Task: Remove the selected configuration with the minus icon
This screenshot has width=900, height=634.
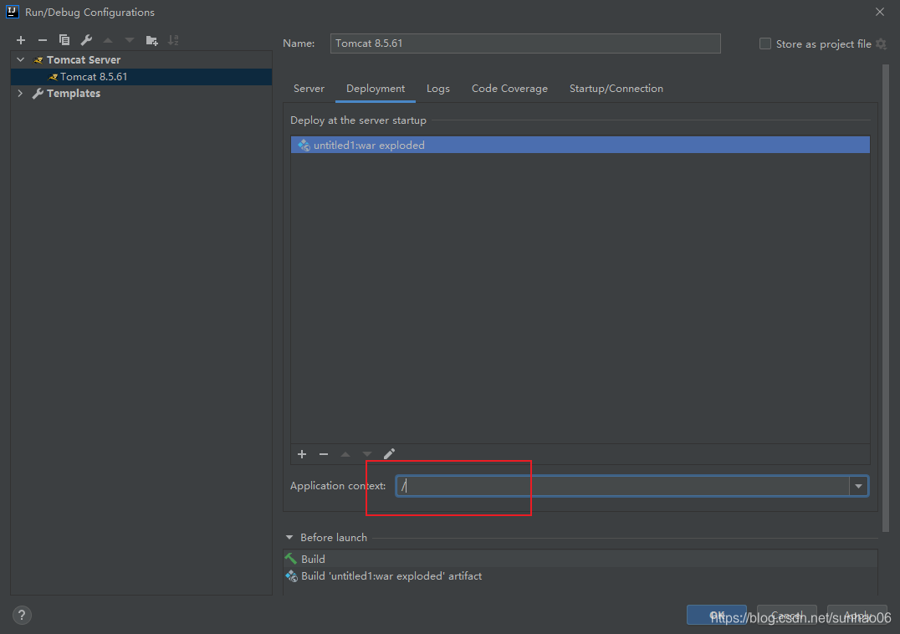Action: pyautogui.click(x=43, y=40)
